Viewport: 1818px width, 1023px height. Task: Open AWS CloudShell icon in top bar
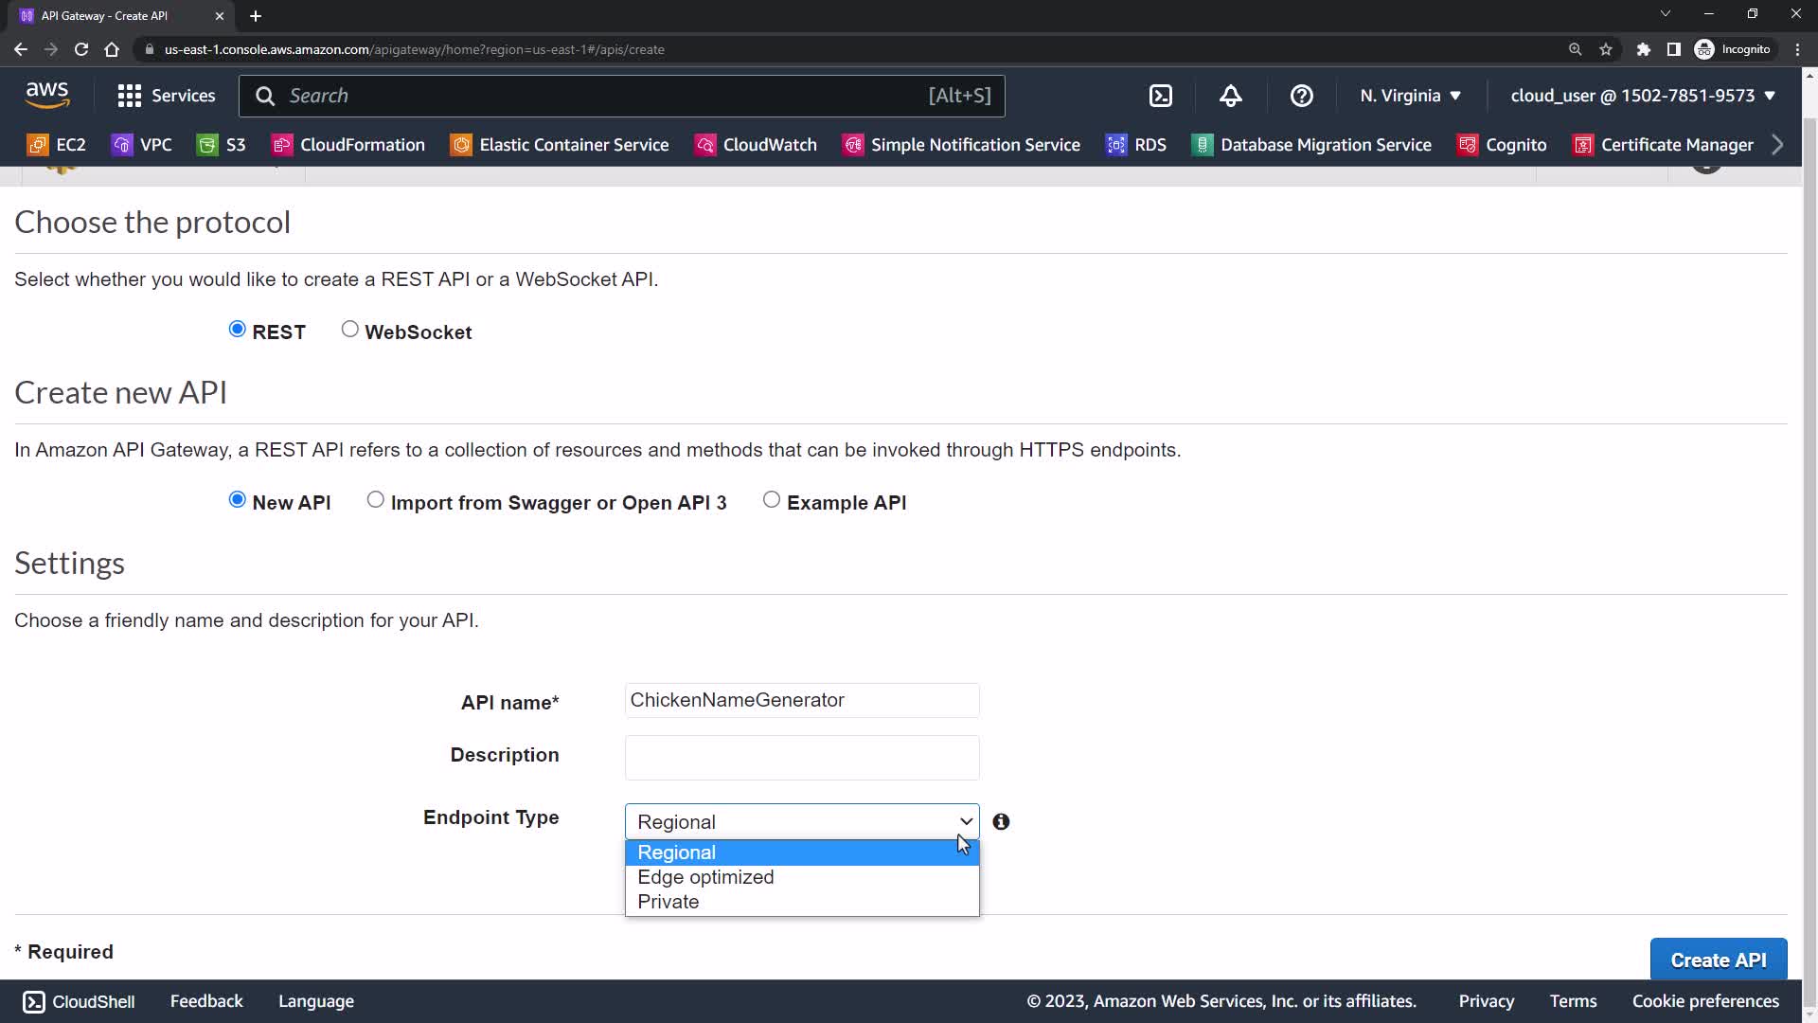tap(1161, 96)
